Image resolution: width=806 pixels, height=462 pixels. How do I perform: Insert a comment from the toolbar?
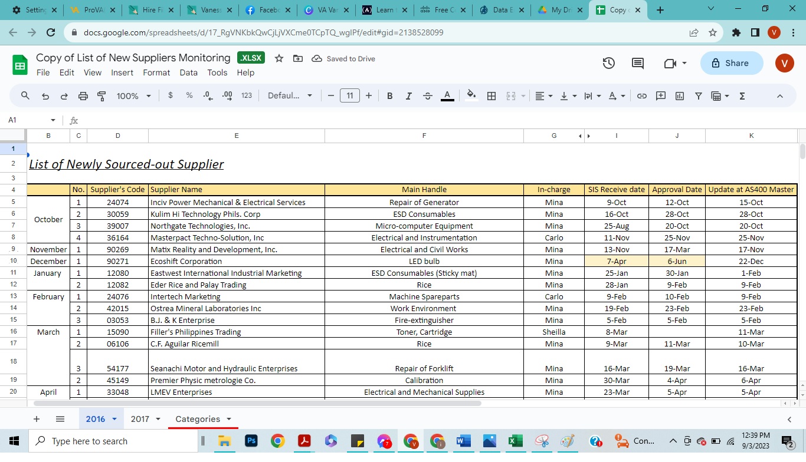click(661, 96)
